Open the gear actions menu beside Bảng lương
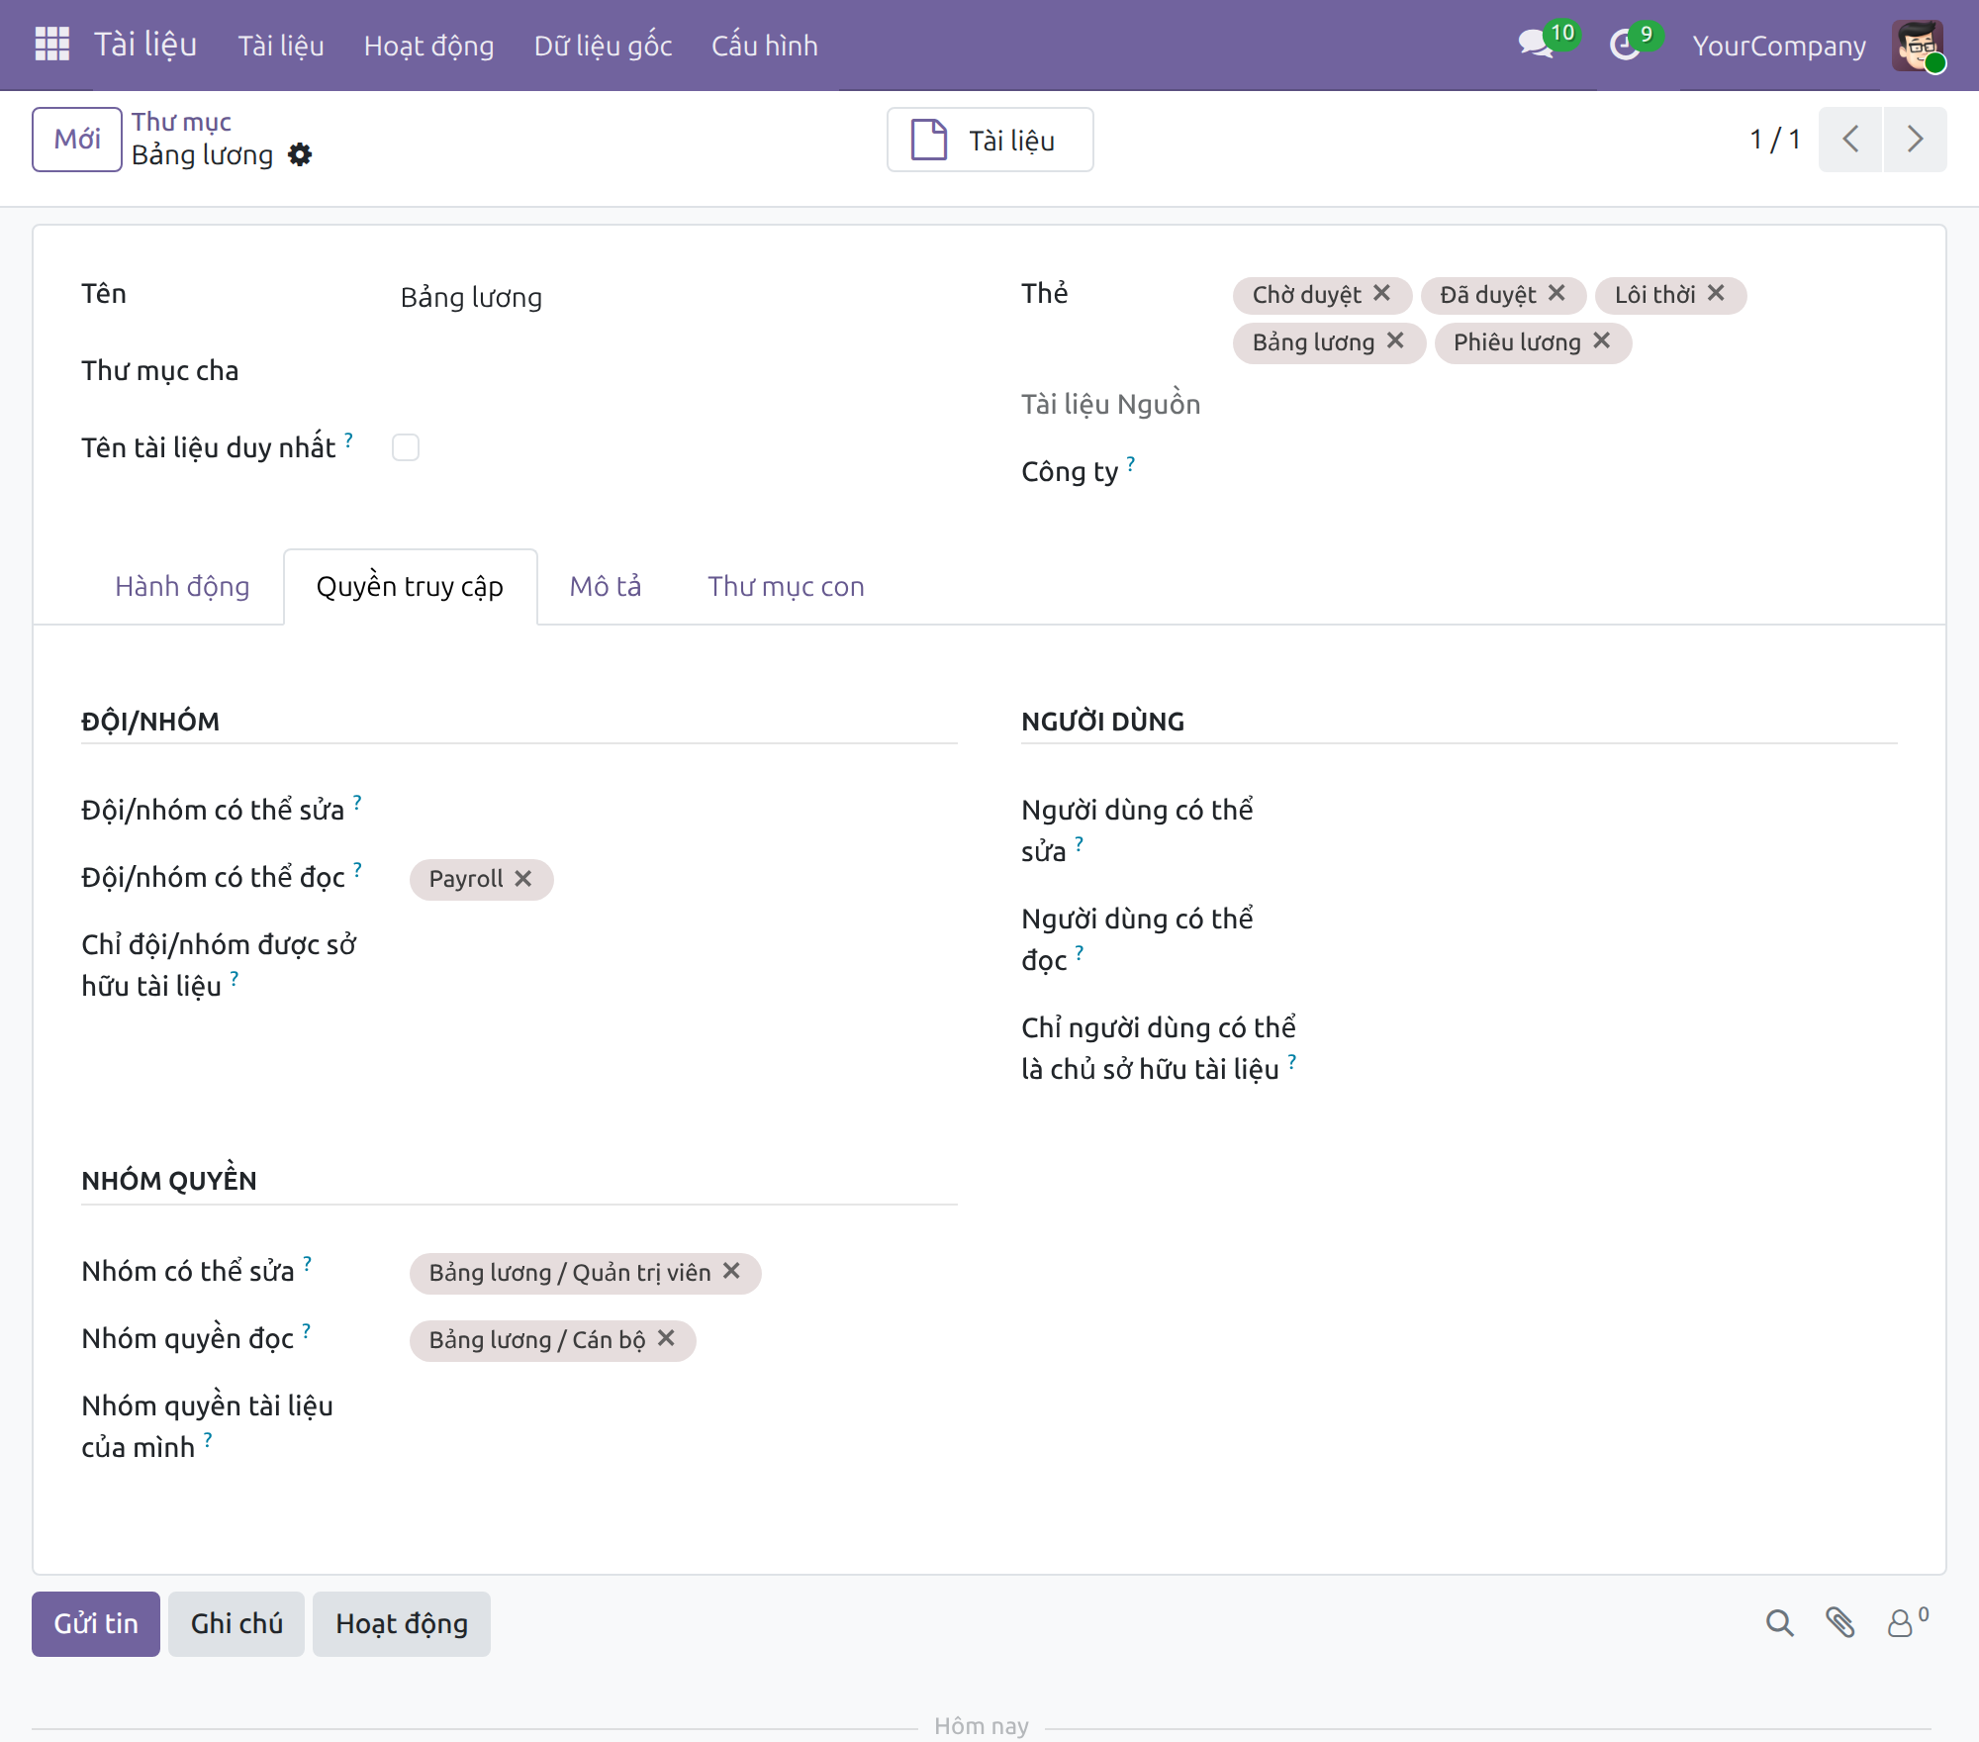This screenshot has height=1742, width=1979. click(x=300, y=155)
